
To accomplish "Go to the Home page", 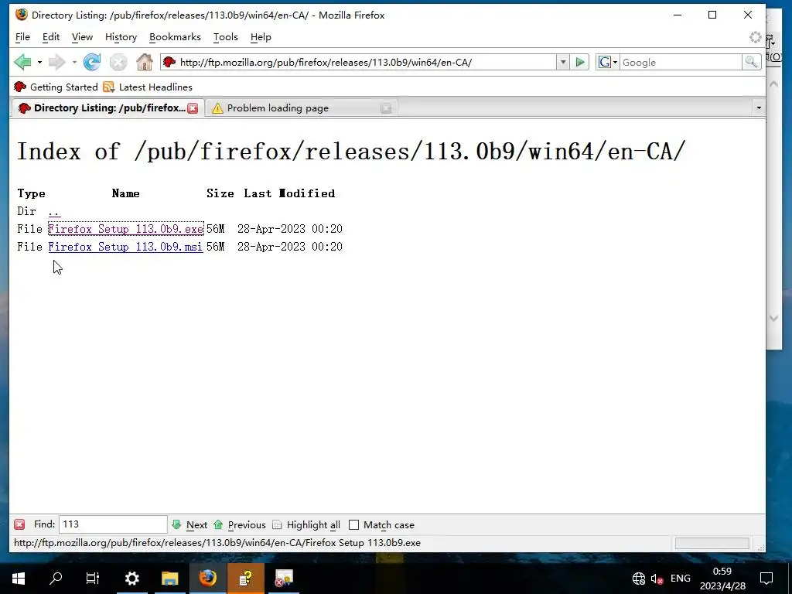I will pos(145,62).
